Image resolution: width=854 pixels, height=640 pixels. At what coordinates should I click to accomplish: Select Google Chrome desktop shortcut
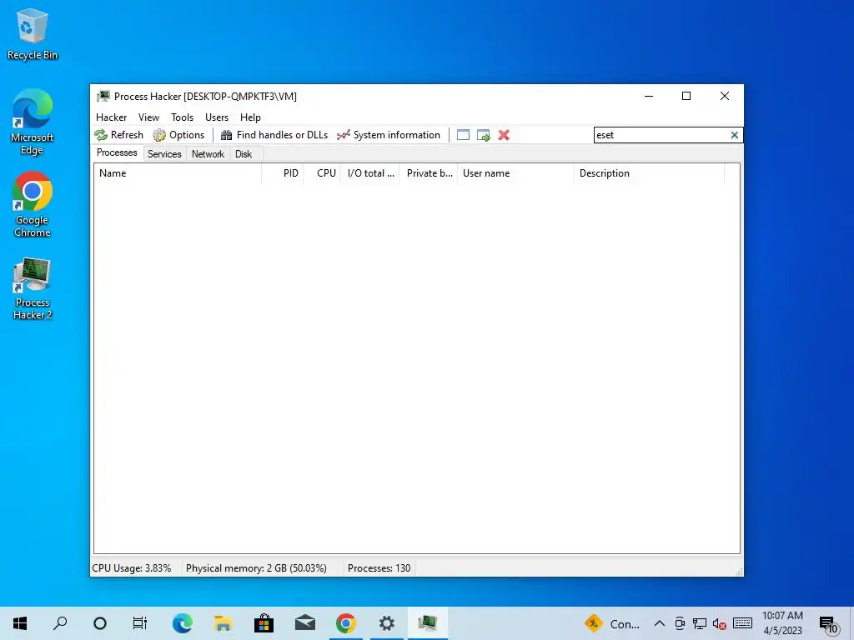click(33, 205)
